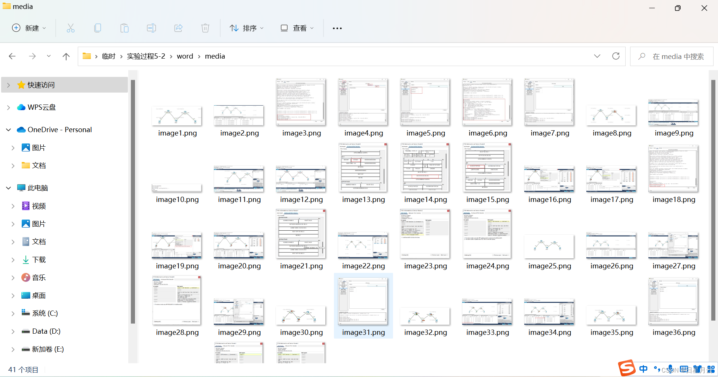Viewport: 718px width, 377px height.
Task: Click the Cut scissors icon
Action: pos(71,28)
